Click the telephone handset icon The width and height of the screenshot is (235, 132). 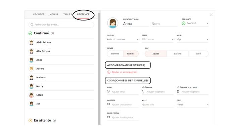click(x=143, y=91)
